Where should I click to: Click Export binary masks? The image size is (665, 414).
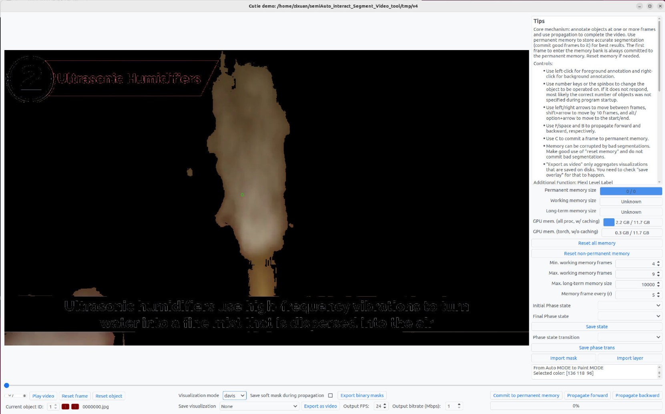pos(362,396)
